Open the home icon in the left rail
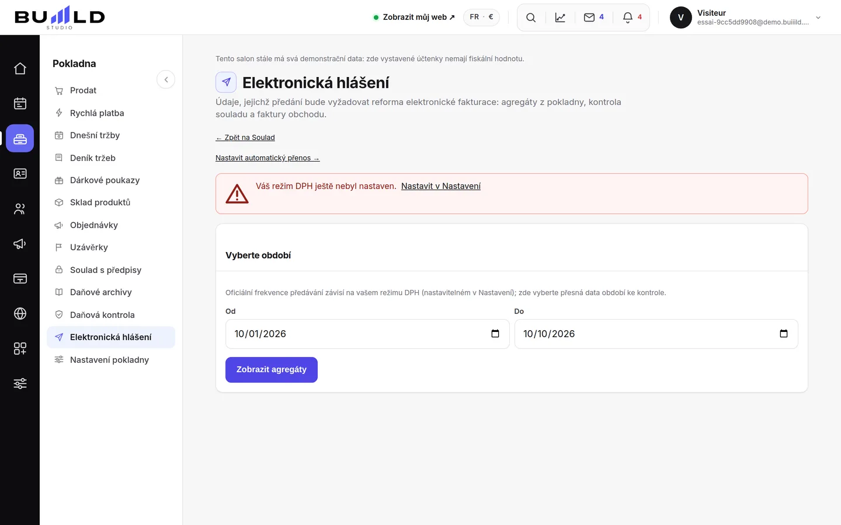Image resolution: width=841 pixels, height=525 pixels. click(x=20, y=68)
